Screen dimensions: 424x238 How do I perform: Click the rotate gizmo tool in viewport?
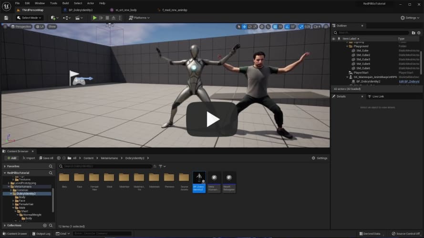click(x=250, y=27)
